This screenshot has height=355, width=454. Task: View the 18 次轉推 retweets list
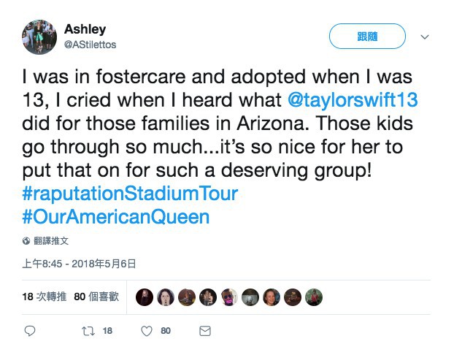[x=44, y=297]
